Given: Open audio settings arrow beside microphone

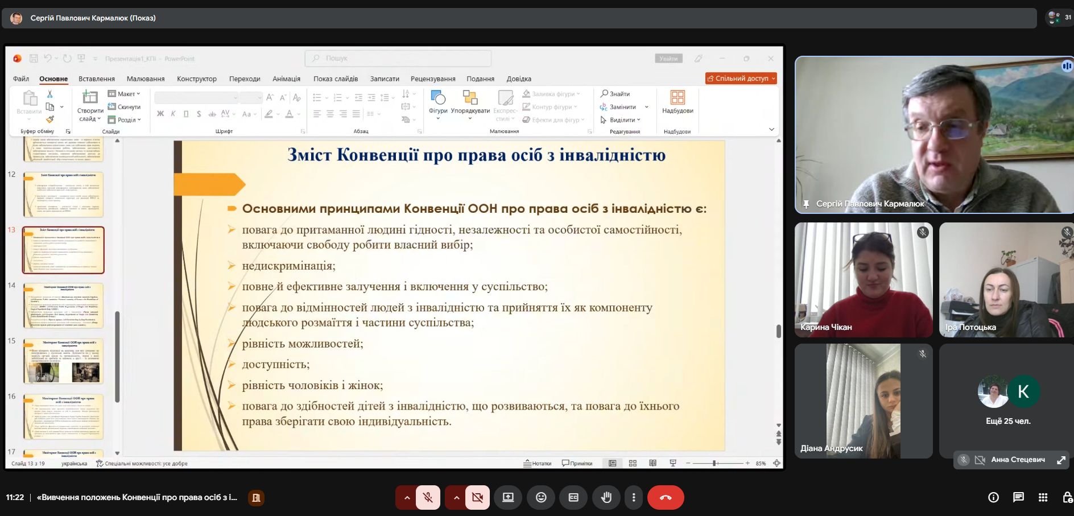Looking at the screenshot, I should click(x=406, y=498).
